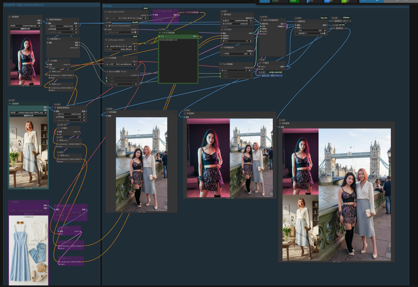This screenshot has height=287, width=418.
Task: Open ComfyUI_temp image file dropdown in second load node
Action: tap(29, 113)
